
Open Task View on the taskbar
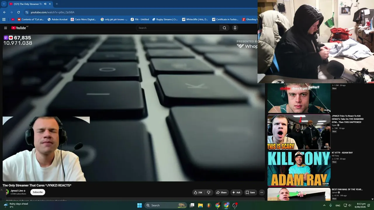192,205
